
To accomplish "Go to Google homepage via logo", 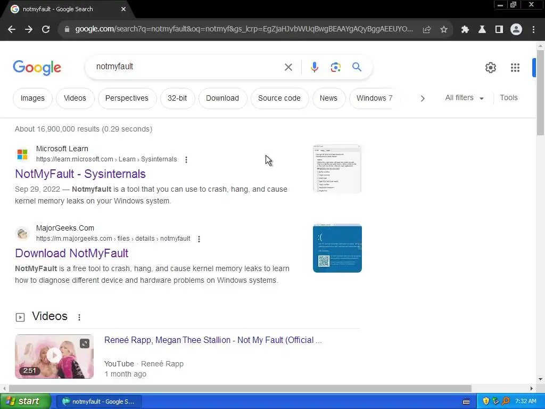I will point(37,68).
